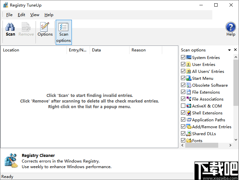Toggle the Scan options toolbar button

tap(64, 32)
